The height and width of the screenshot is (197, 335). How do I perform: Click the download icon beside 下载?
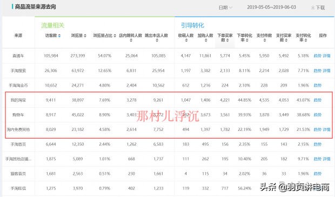[x=313, y=8]
